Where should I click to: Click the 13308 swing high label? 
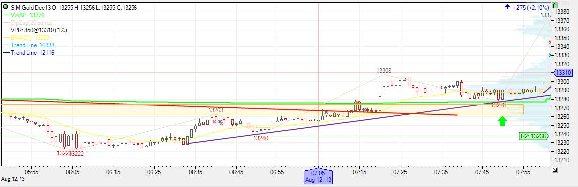point(384,70)
